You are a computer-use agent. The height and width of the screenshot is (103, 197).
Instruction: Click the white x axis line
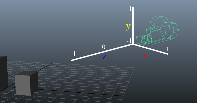(x=150, y=49)
